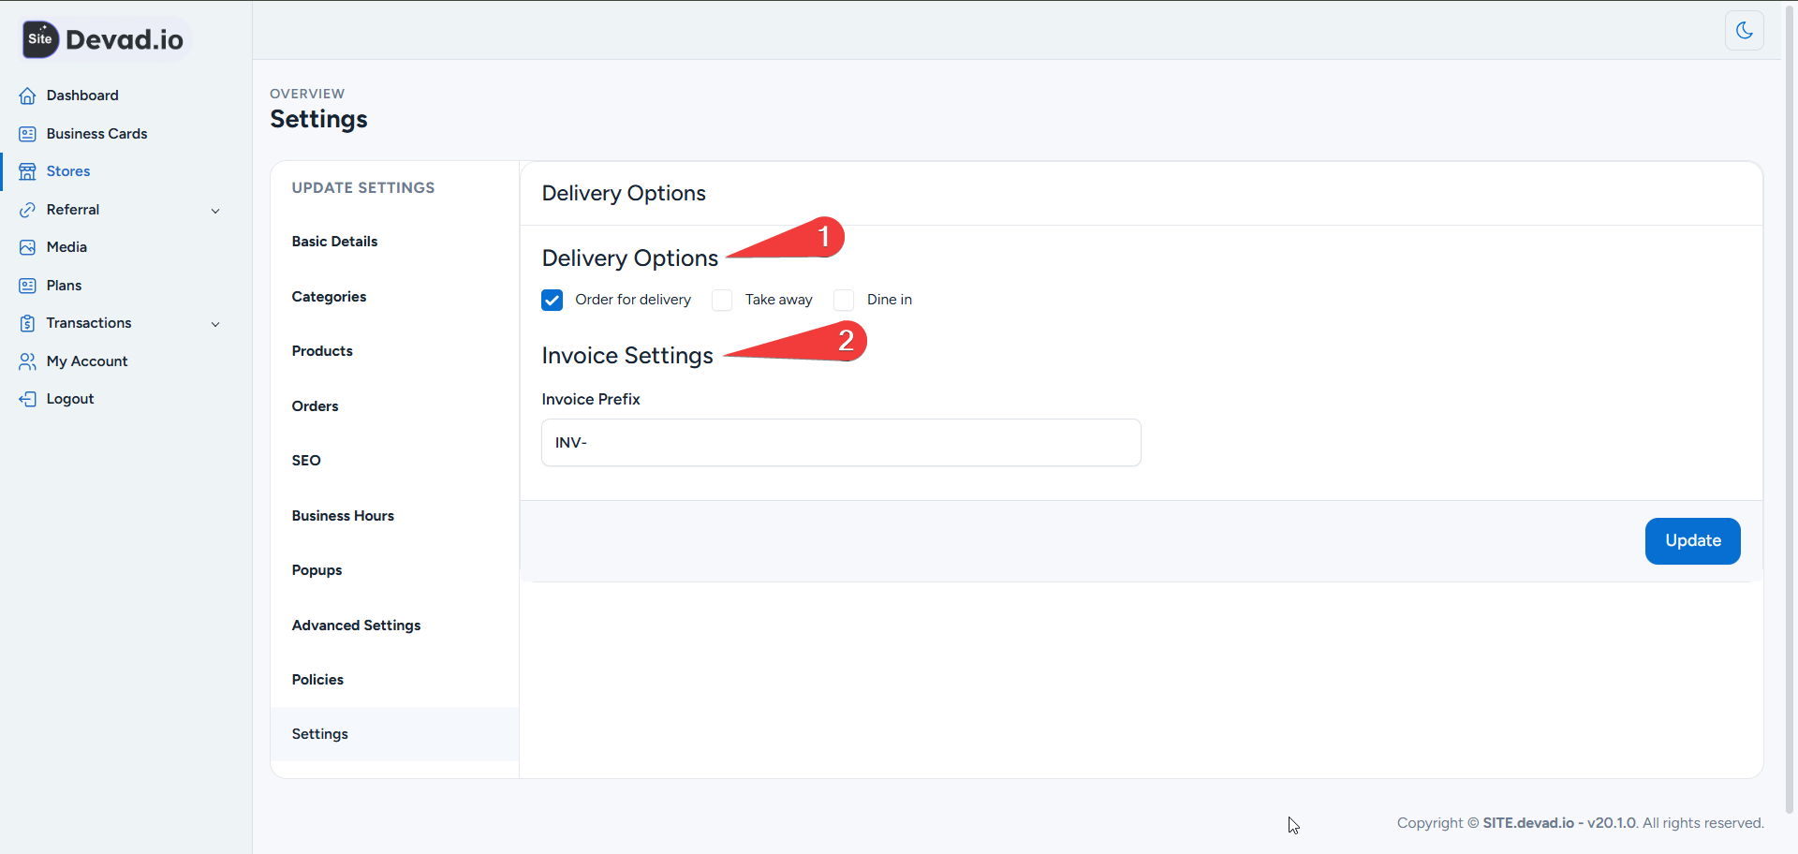This screenshot has width=1798, height=854.
Task: Click the Logout arrow icon
Action: click(27, 399)
